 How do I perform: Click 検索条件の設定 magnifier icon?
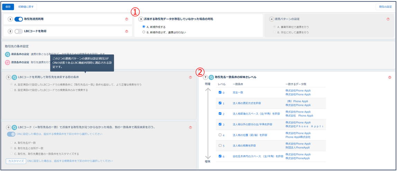[7, 54]
